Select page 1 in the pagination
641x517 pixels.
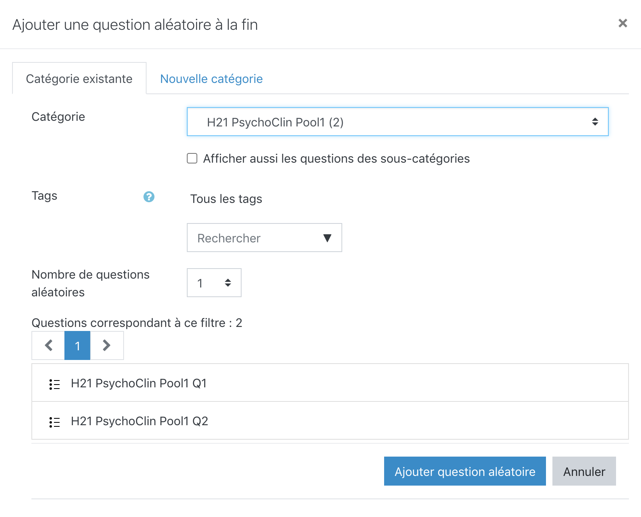[77, 345]
